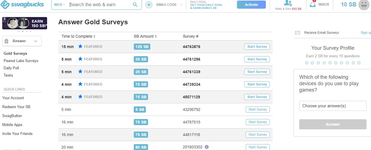This screenshot has width=371, height=150.
Task: Click the Earn 150 SB banner
Action: 25,23
